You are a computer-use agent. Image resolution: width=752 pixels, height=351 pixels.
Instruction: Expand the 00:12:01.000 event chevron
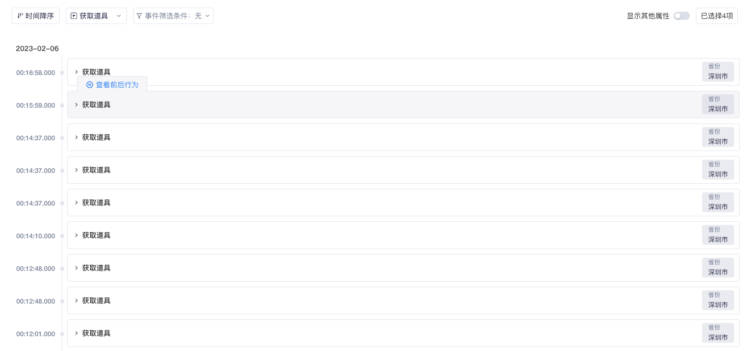[x=76, y=333]
